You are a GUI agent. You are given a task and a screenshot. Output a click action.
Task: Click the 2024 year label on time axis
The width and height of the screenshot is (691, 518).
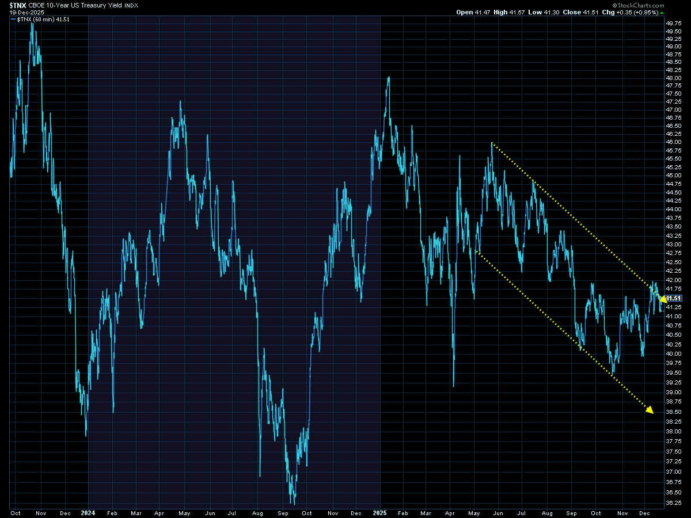coord(88,512)
